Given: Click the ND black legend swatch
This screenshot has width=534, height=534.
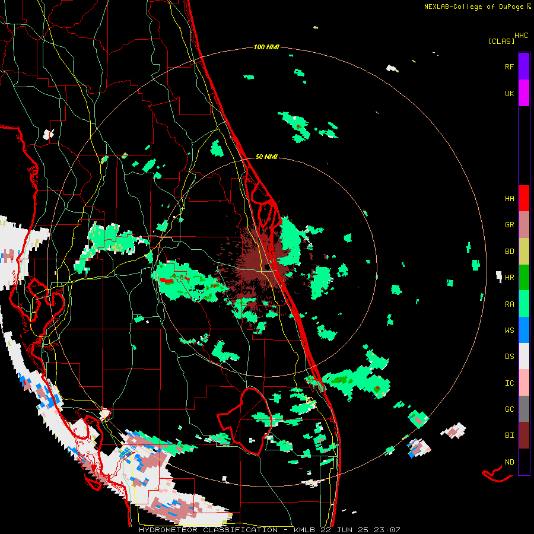Looking at the screenshot, I should (x=524, y=462).
